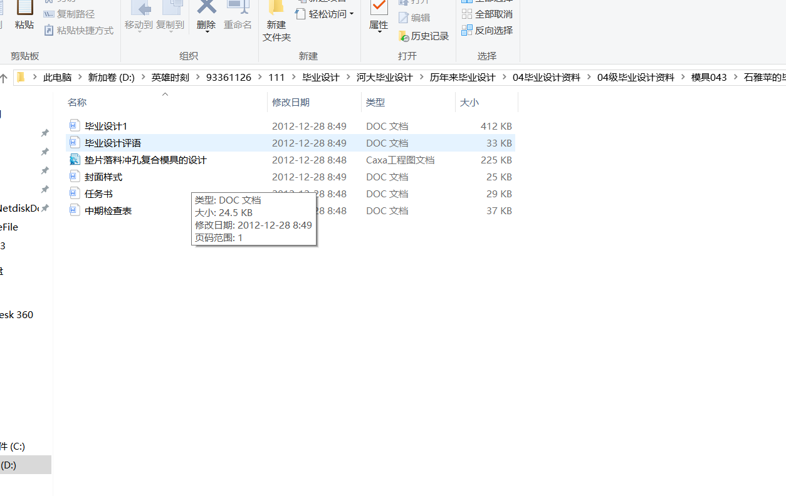
Task: Expand the chevron after 河大毕业设计 breadcrumb
Action: (421, 78)
